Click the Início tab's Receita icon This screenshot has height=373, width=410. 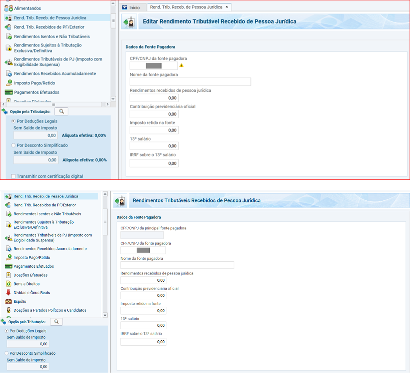(125, 7)
